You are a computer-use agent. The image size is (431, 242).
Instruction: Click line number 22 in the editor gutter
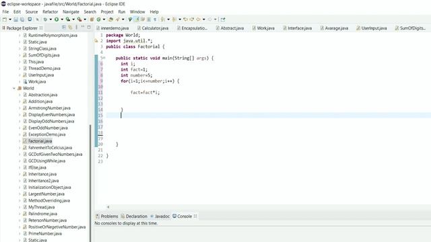tap(100, 155)
